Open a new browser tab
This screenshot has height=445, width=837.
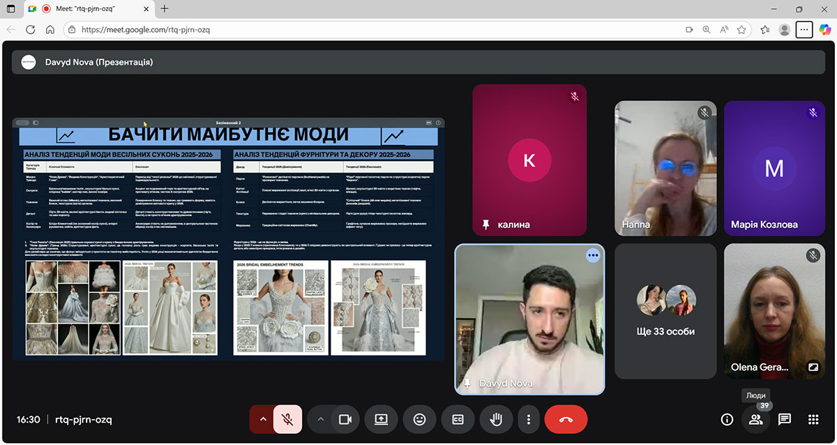pyautogui.click(x=165, y=9)
